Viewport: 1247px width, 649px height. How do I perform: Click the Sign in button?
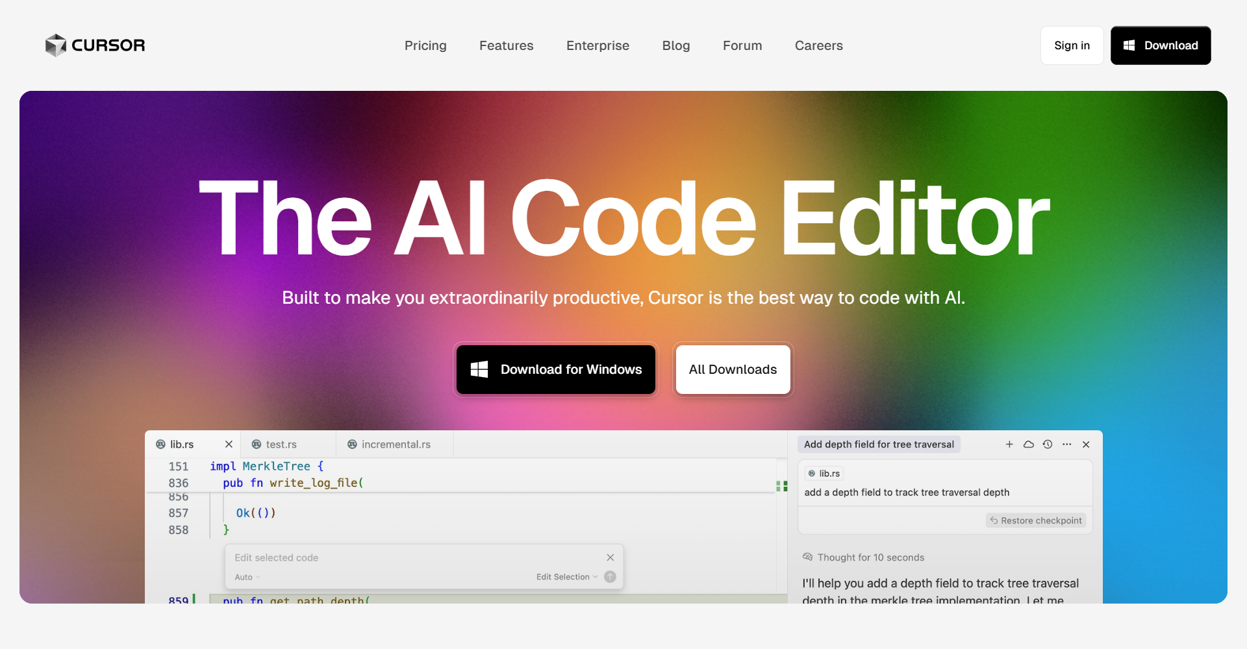pos(1072,45)
